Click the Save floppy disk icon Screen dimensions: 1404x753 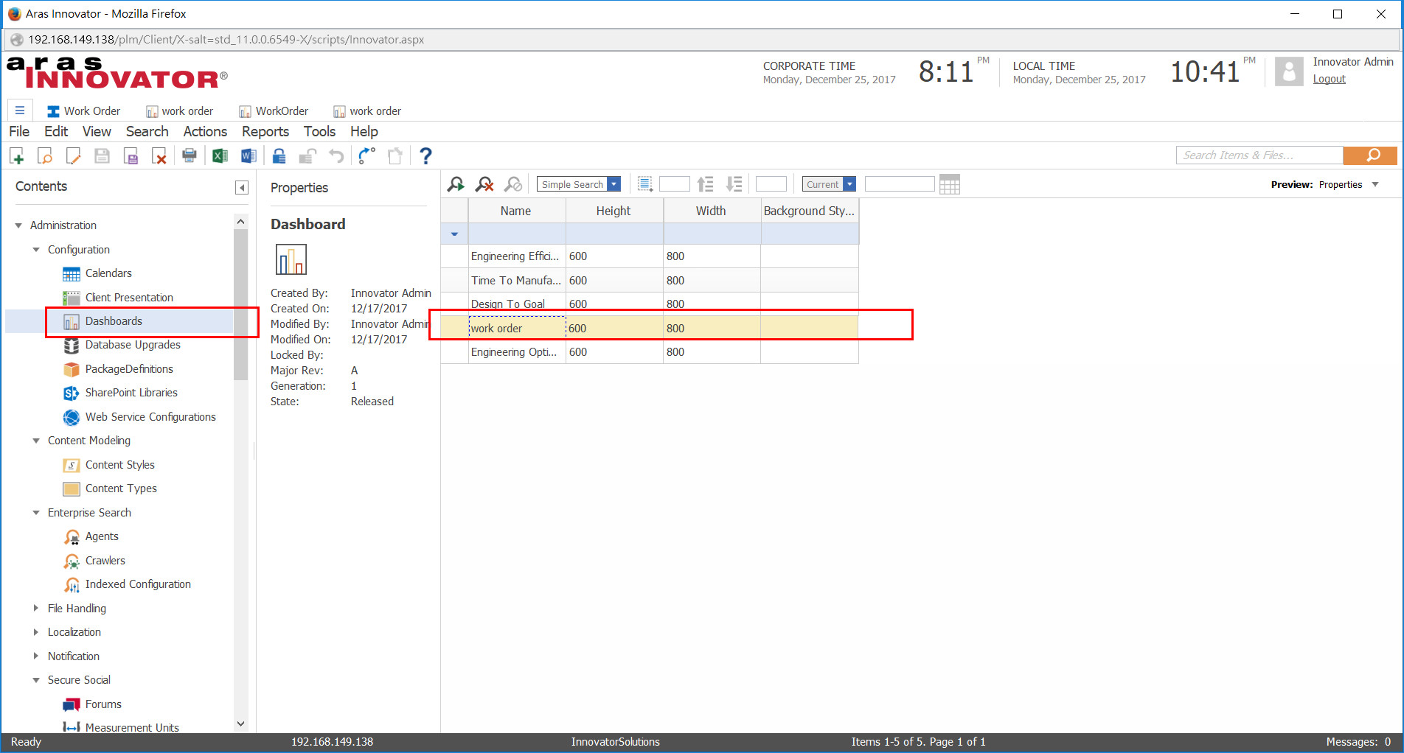(102, 155)
